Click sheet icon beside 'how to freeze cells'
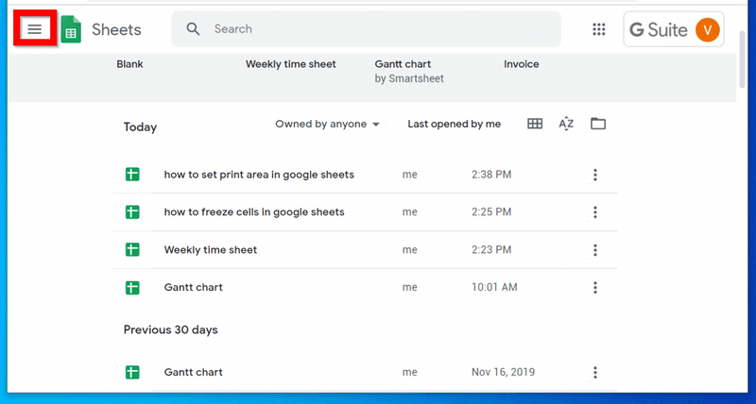Viewport: 756px width, 404px height. tap(132, 211)
